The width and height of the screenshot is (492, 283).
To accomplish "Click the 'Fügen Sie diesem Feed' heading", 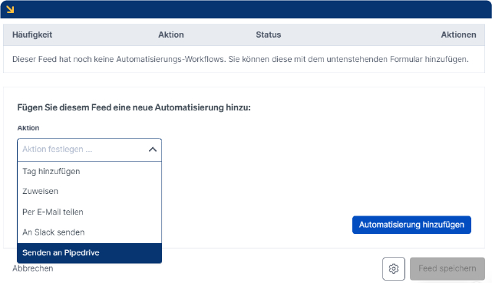I will 134,107.
